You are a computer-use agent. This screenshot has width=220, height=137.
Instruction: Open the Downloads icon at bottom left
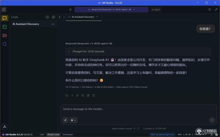5,126
